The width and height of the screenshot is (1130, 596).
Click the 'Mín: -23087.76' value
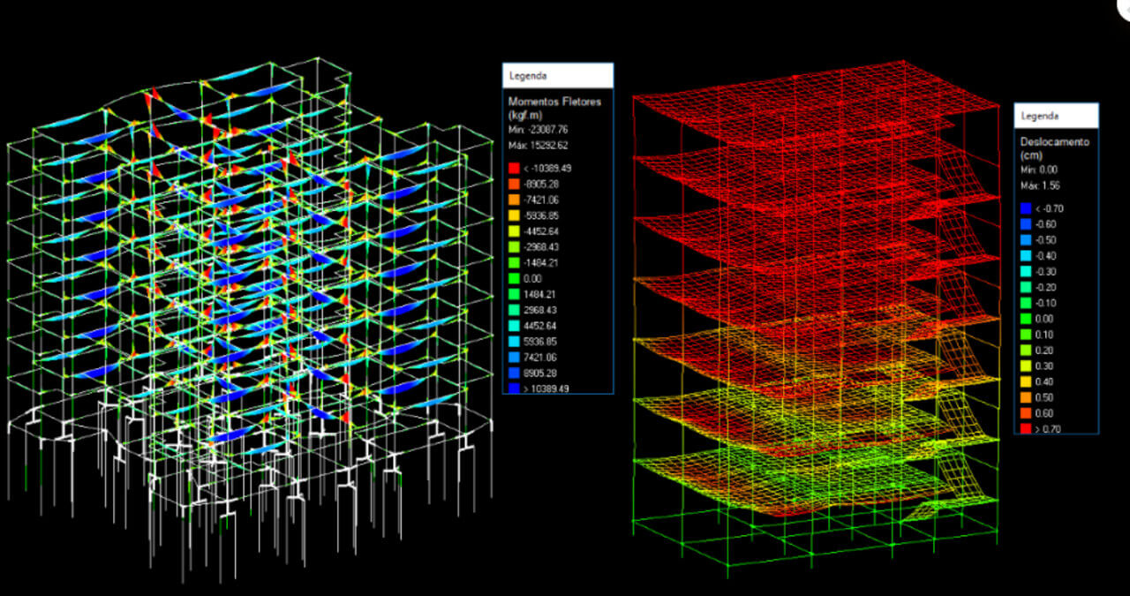tap(537, 129)
